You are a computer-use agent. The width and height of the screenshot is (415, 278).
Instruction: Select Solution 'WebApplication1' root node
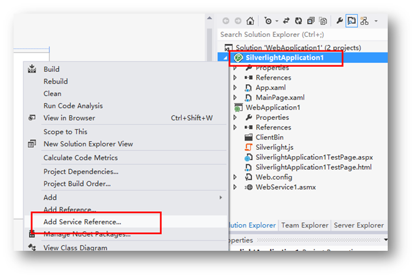click(x=298, y=48)
